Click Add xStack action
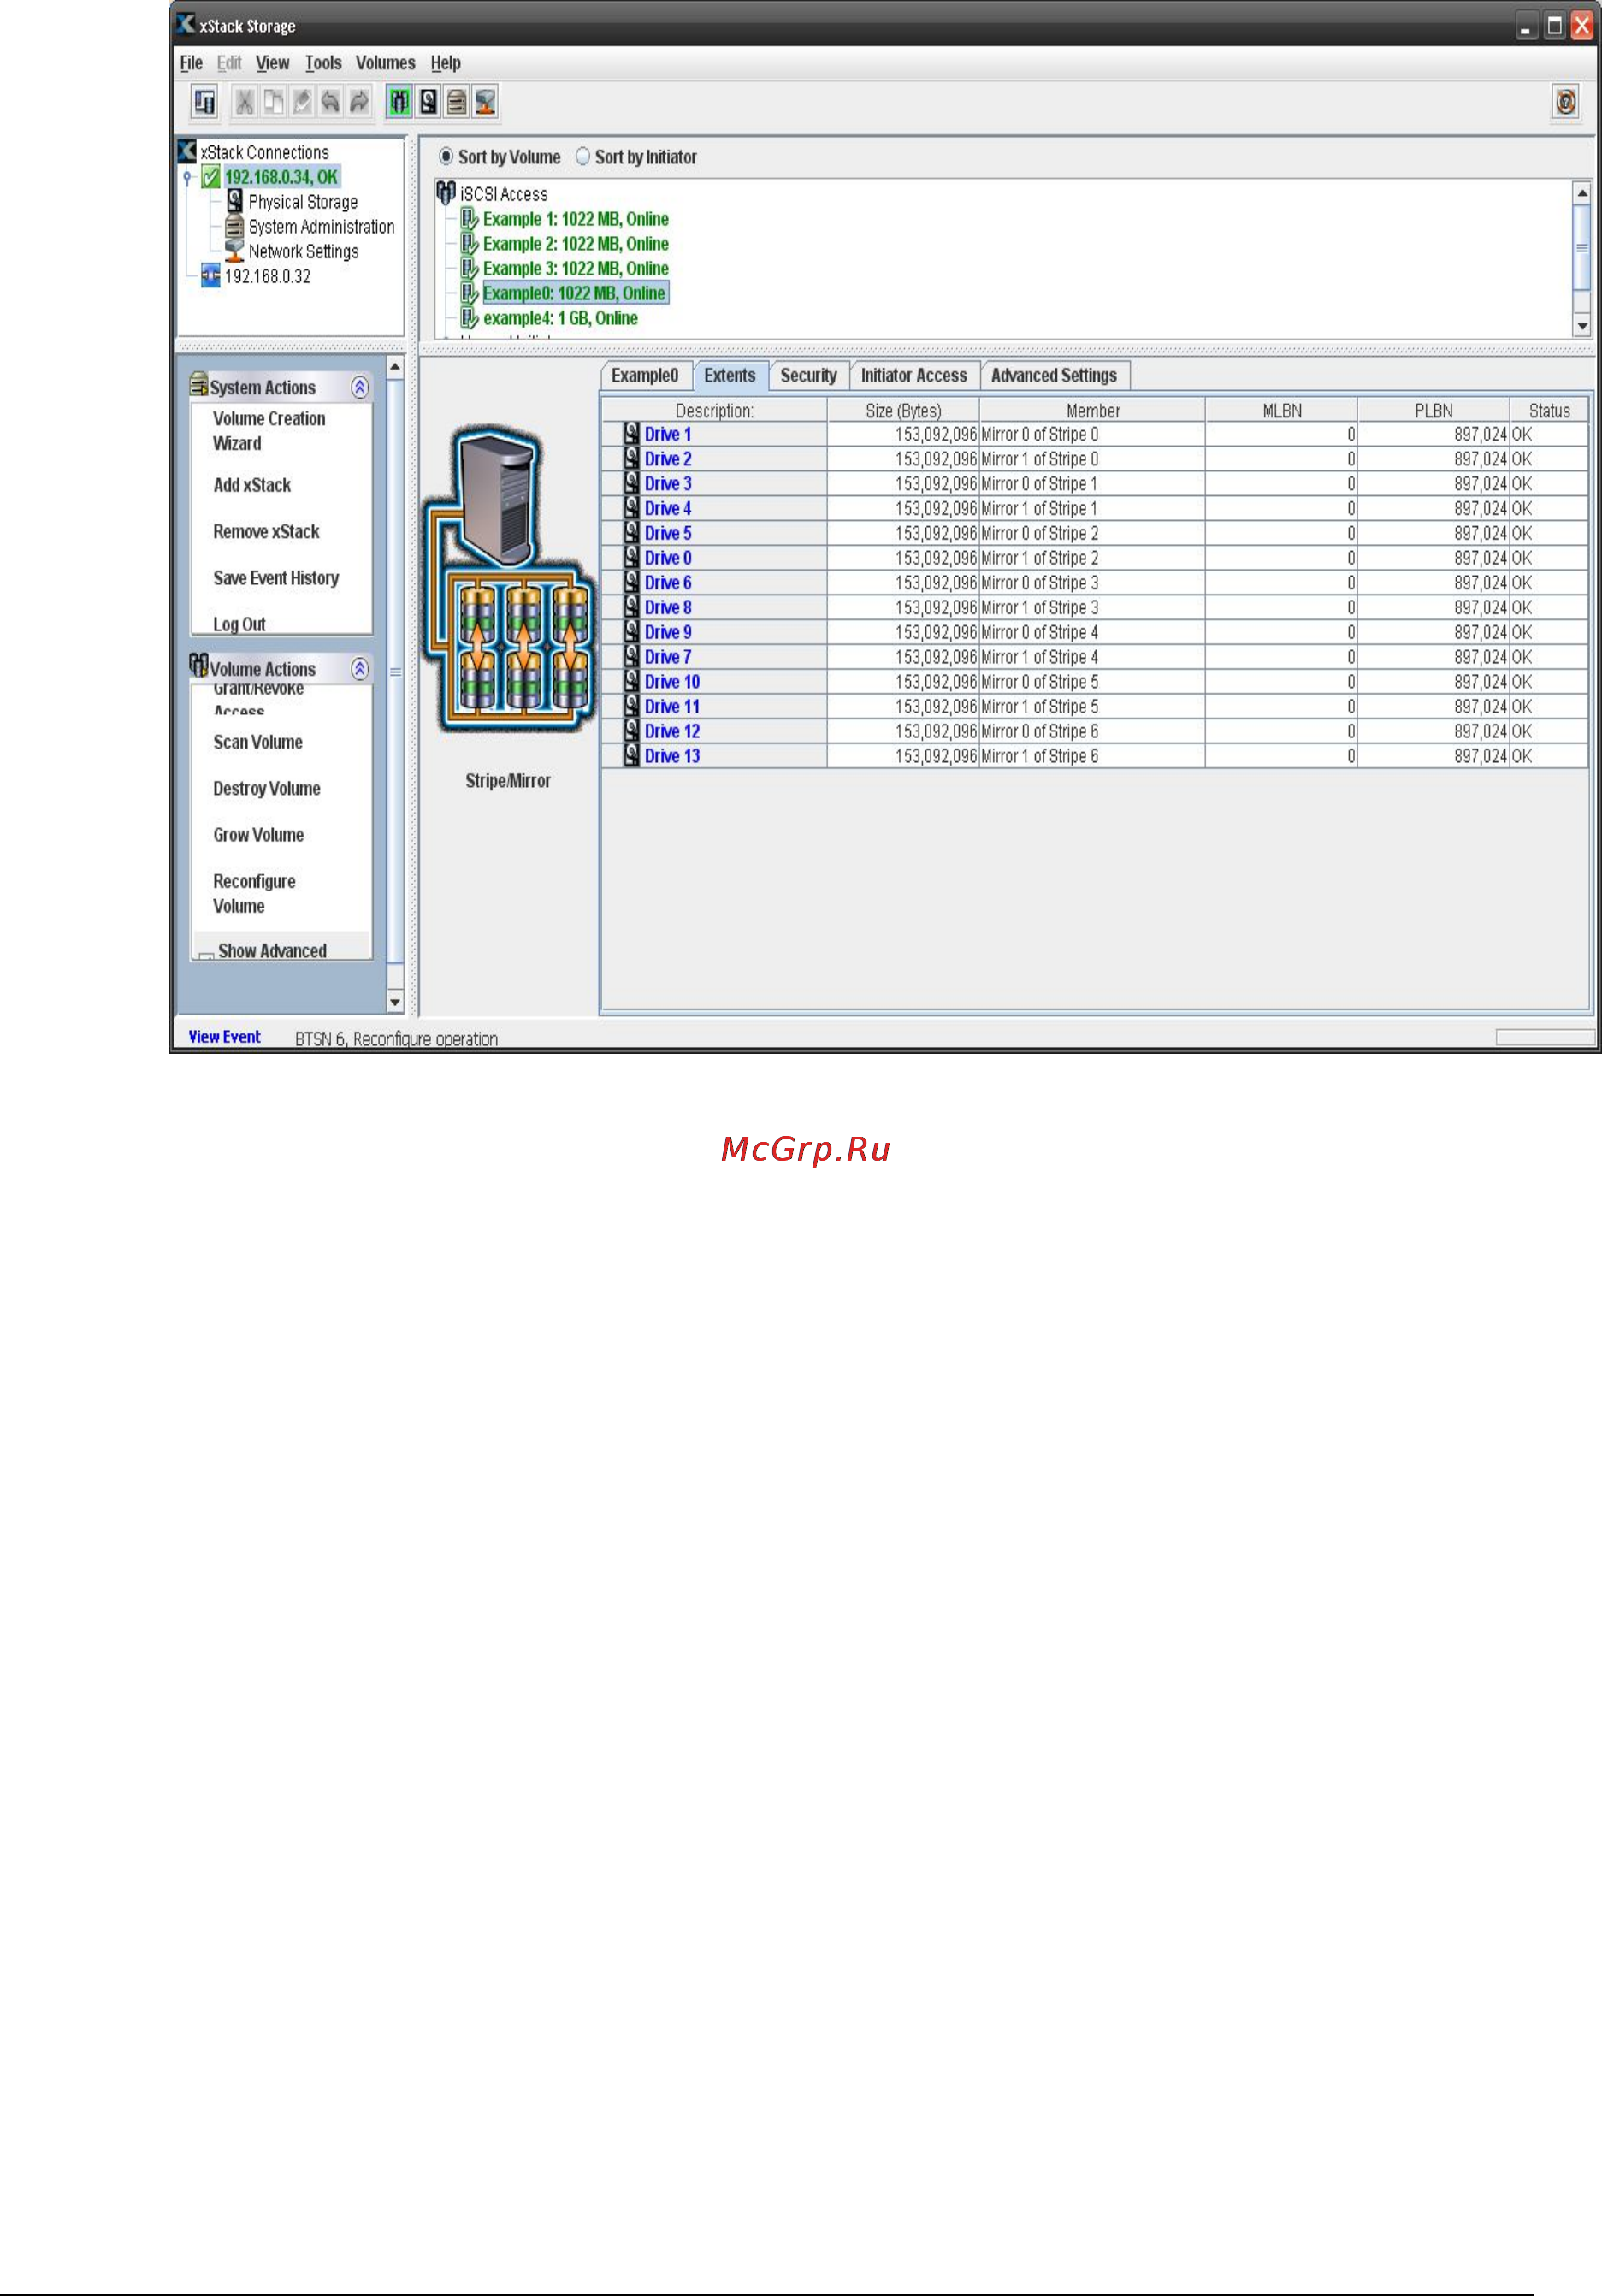Viewport: 1602px width, 2296px height. [x=252, y=485]
